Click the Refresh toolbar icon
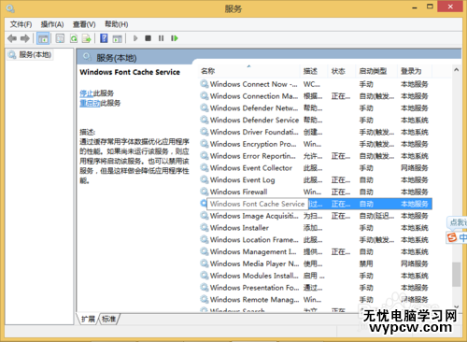 [x=74, y=38]
